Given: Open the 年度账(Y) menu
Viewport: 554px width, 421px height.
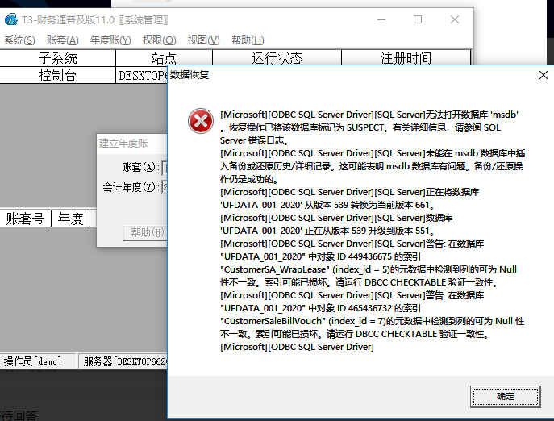Looking at the screenshot, I should click(x=110, y=40).
